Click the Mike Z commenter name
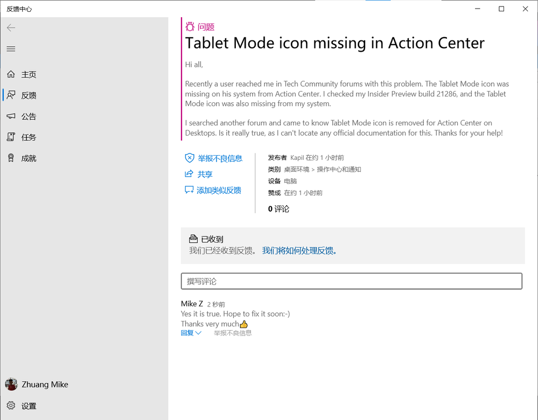 point(192,304)
